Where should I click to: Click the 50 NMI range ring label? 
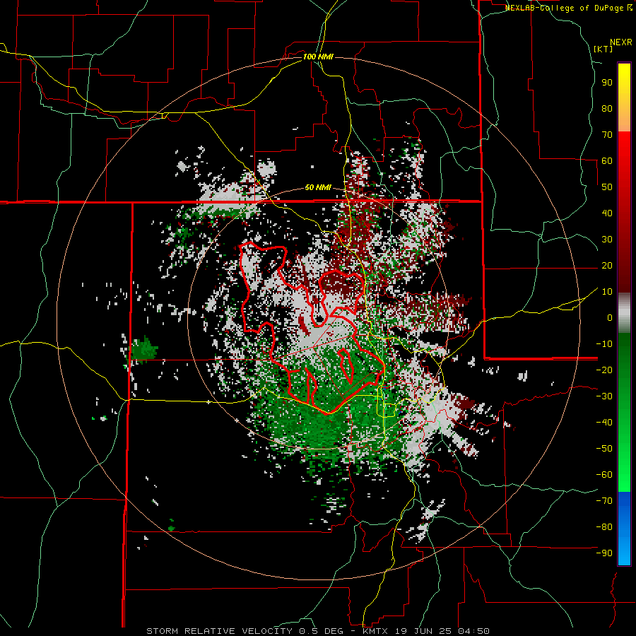pyautogui.click(x=318, y=187)
